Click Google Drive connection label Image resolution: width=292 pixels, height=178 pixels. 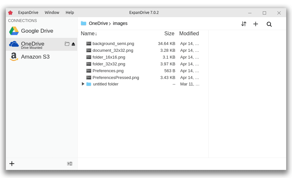[37, 31]
